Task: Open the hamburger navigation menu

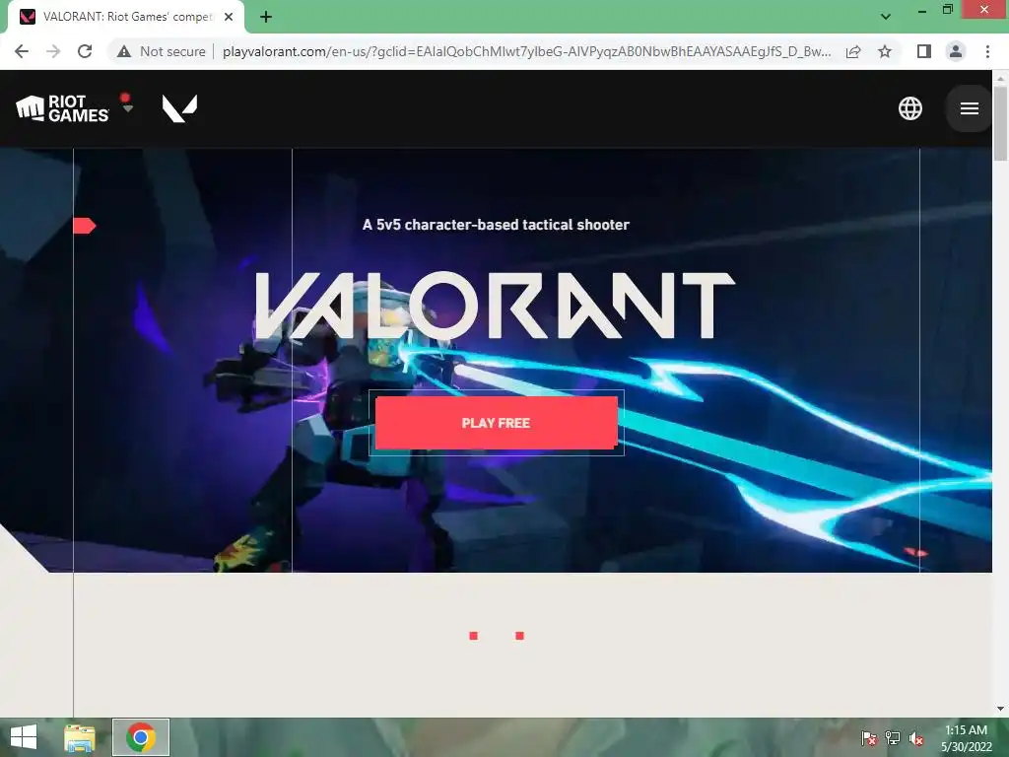Action: coord(970,108)
